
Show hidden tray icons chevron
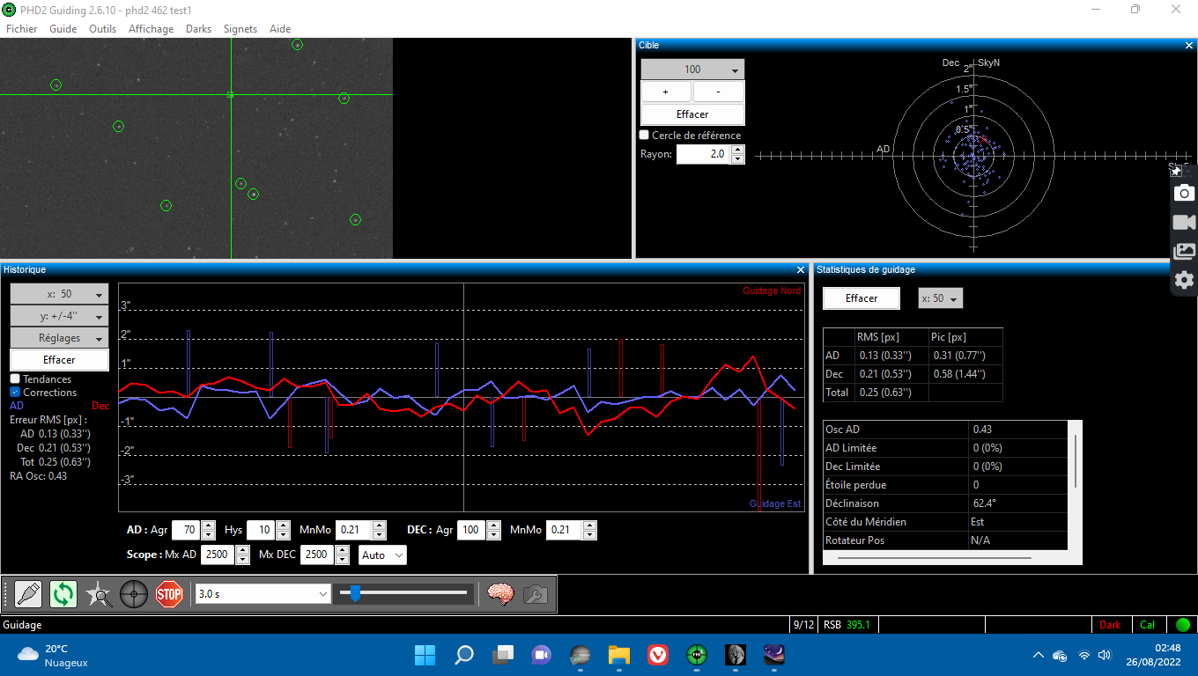1039,655
